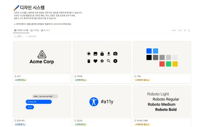
Task: Select the green color swatch
Action: coord(169,64)
